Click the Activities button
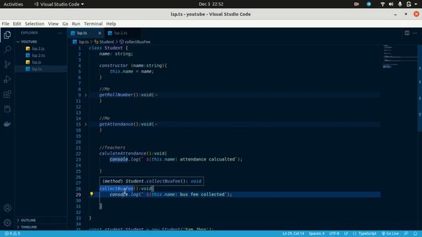The height and width of the screenshot is (237, 422). (x=13, y=4)
